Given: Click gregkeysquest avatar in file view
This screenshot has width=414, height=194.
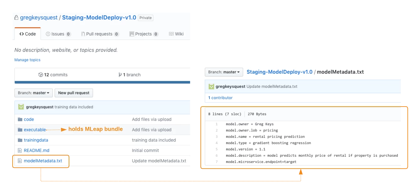Looking at the screenshot, I should pyautogui.click(x=211, y=87).
